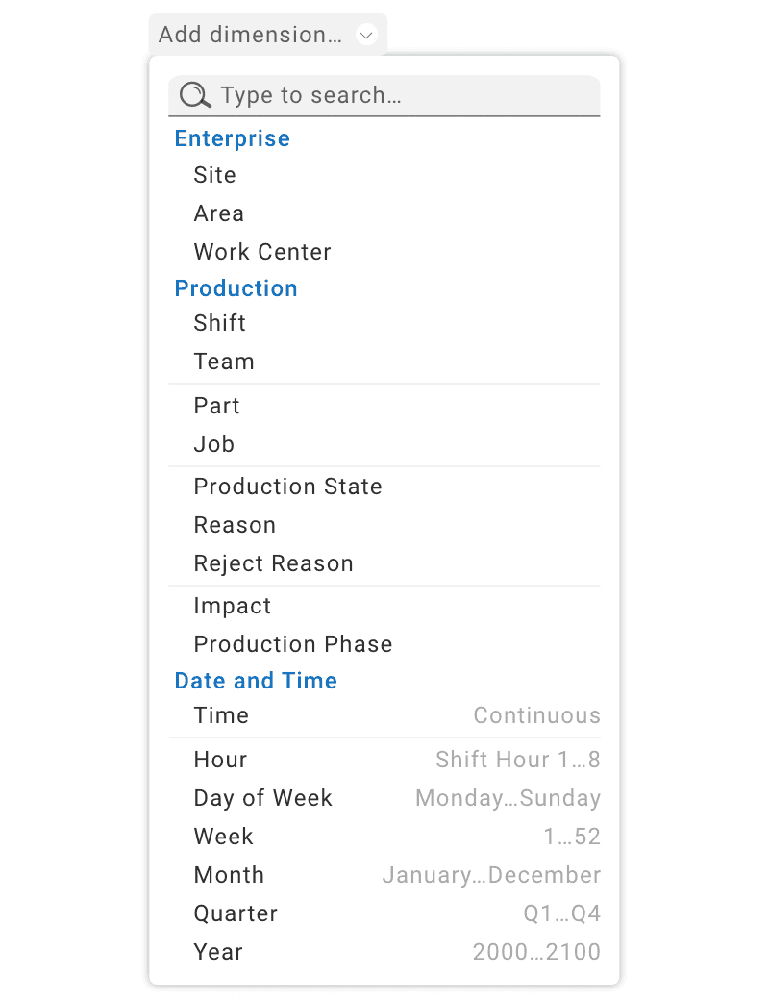Select the Year dimension
Image resolution: width=769 pixels, height=1000 pixels.
click(x=218, y=952)
